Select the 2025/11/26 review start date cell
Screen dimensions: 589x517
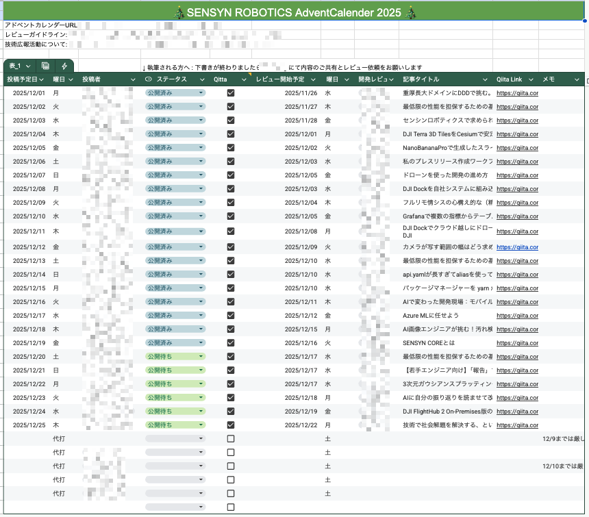(301, 92)
